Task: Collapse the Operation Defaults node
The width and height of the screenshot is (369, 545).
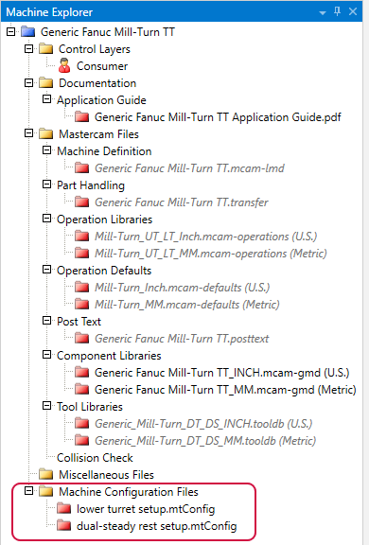Action: click(46, 270)
